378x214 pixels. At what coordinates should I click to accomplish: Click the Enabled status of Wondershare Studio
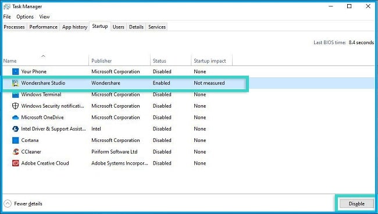pos(161,83)
